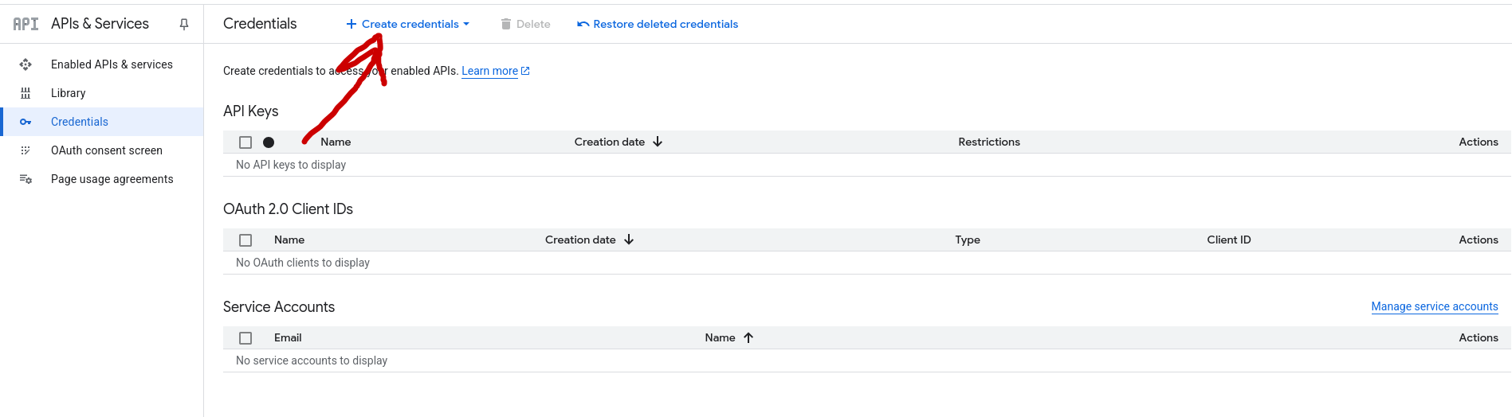The image size is (1512, 417).
Task: Select all OAuth 2.0 Client IDs checkbox
Action: click(x=245, y=240)
